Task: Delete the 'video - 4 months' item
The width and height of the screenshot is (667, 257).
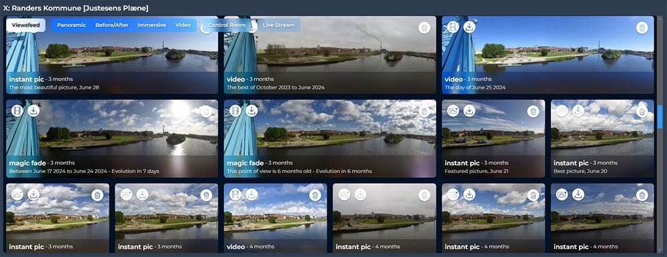Action: [315, 195]
